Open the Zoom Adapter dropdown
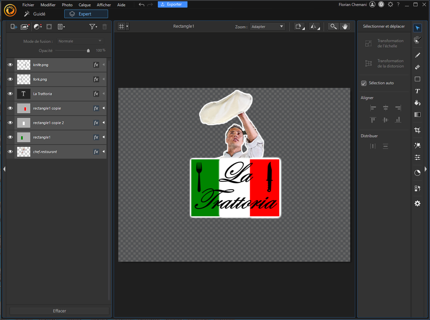Viewport: 430px width, 320px height. pos(267,27)
